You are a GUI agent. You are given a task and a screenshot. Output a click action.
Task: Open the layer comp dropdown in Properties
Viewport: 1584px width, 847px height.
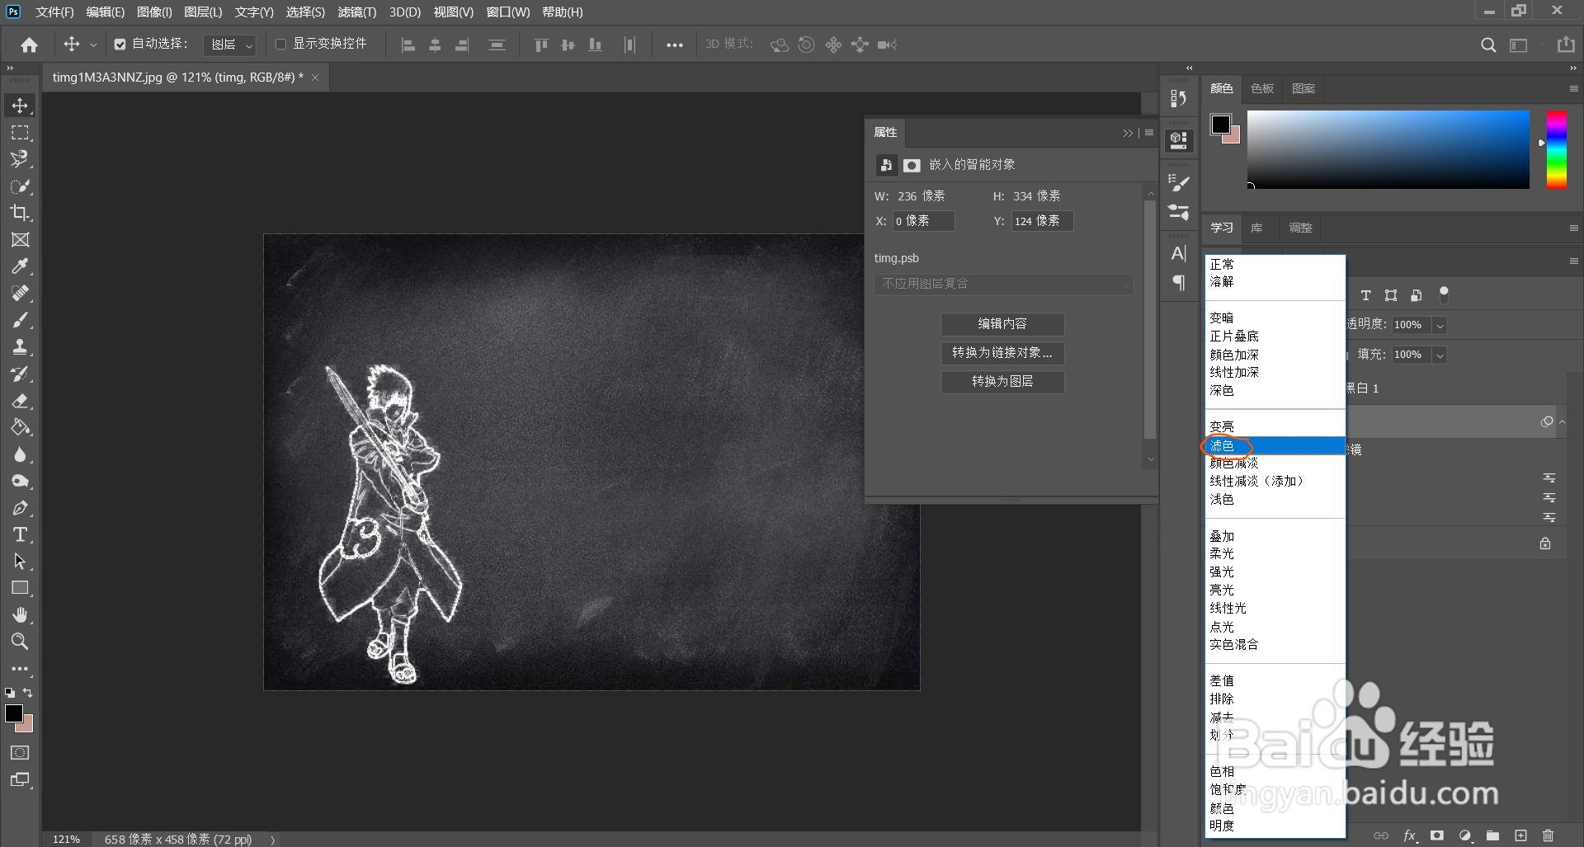1004,284
